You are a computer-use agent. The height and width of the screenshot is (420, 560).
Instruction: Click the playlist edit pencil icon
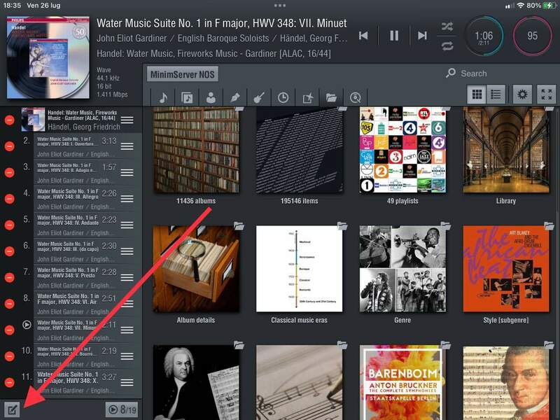(x=12, y=409)
